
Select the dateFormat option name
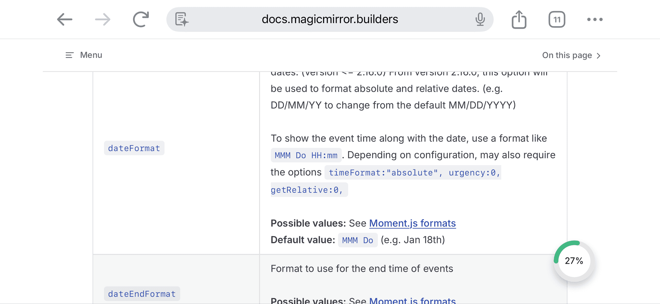[134, 148]
